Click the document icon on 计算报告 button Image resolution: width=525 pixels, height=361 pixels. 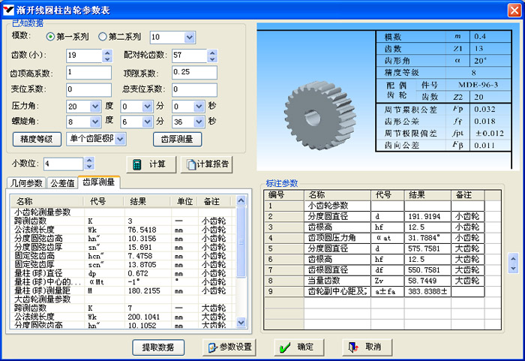(x=192, y=164)
